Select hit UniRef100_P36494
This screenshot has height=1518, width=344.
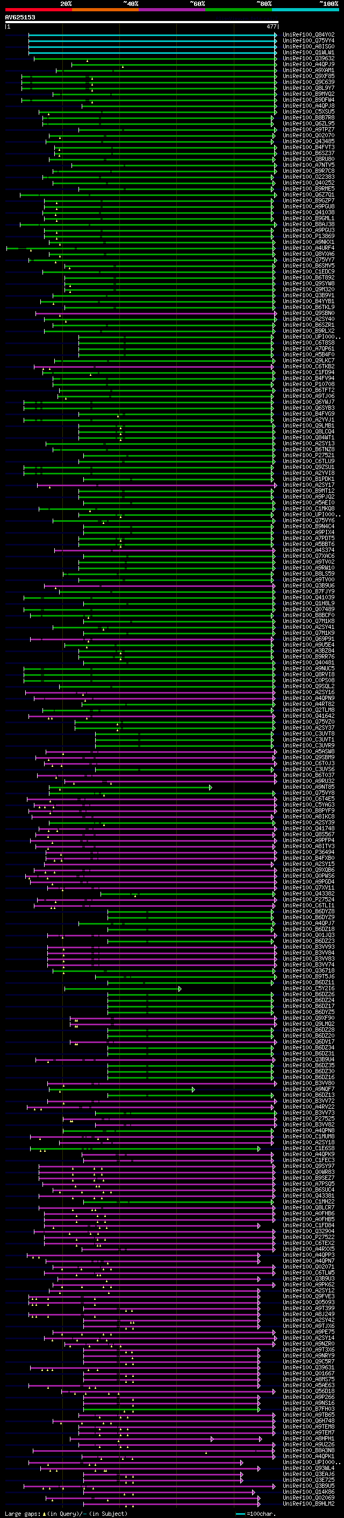pyautogui.click(x=309, y=852)
